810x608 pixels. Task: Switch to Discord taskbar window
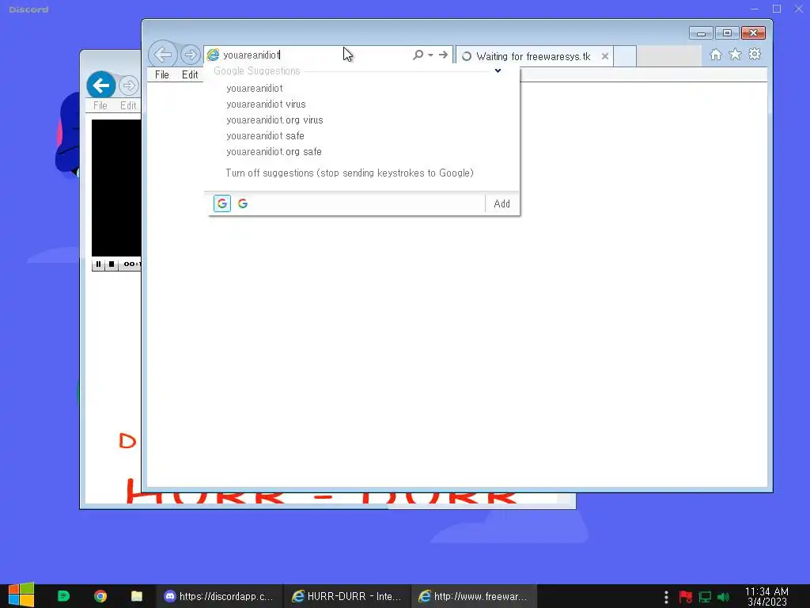point(219,596)
